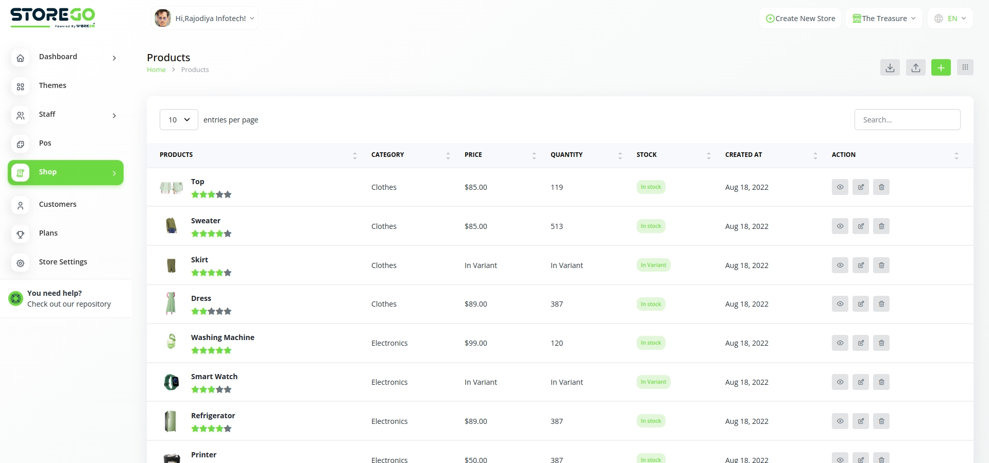This screenshot has height=463, width=989.
Task: Edit the Washing Machine product
Action: [x=860, y=343]
